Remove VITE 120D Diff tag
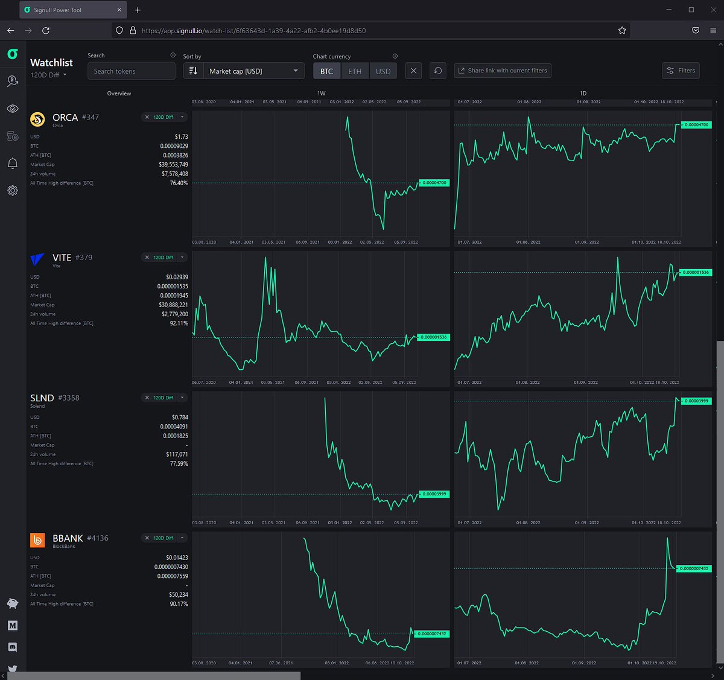Screen dimensions: 724x680 pyautogui.click(x=147, y=257)
